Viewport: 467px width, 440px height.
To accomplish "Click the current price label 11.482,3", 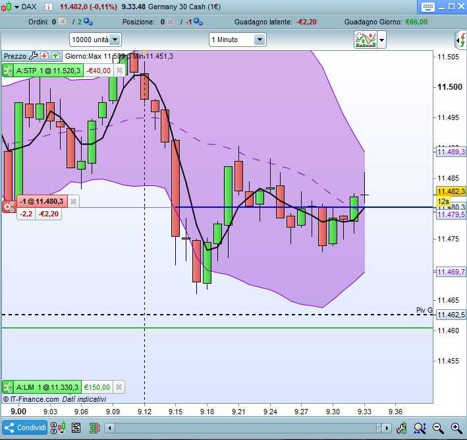I will 451,191.
